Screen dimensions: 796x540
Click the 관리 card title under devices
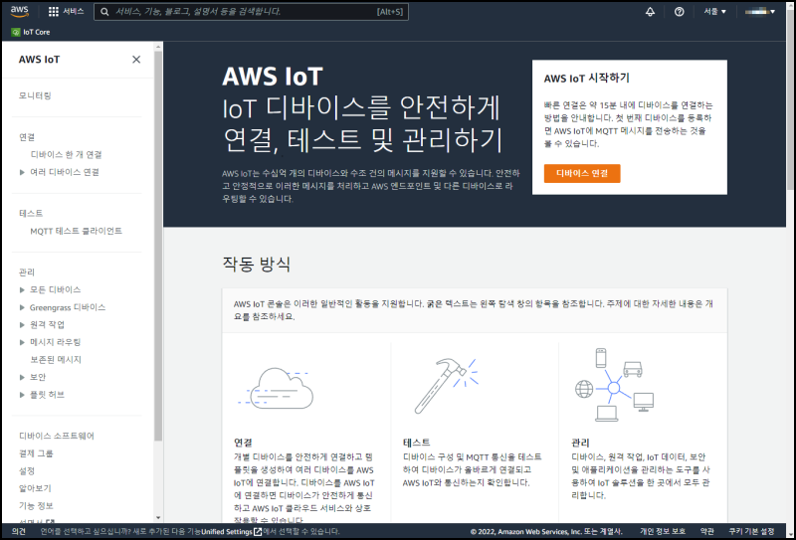580,443
